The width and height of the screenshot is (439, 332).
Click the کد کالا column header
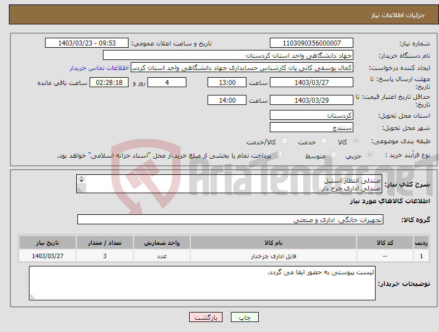tap(385, 243)
